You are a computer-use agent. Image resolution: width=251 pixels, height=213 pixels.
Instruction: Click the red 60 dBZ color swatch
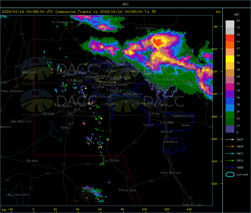(230, 38)
